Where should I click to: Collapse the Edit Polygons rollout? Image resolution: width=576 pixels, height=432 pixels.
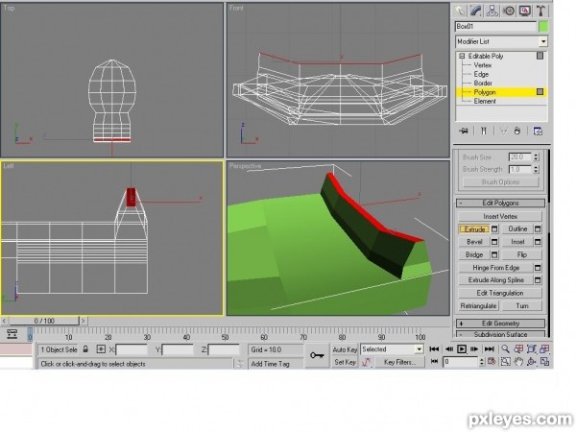pyautogui.click(x=500, y=204)
